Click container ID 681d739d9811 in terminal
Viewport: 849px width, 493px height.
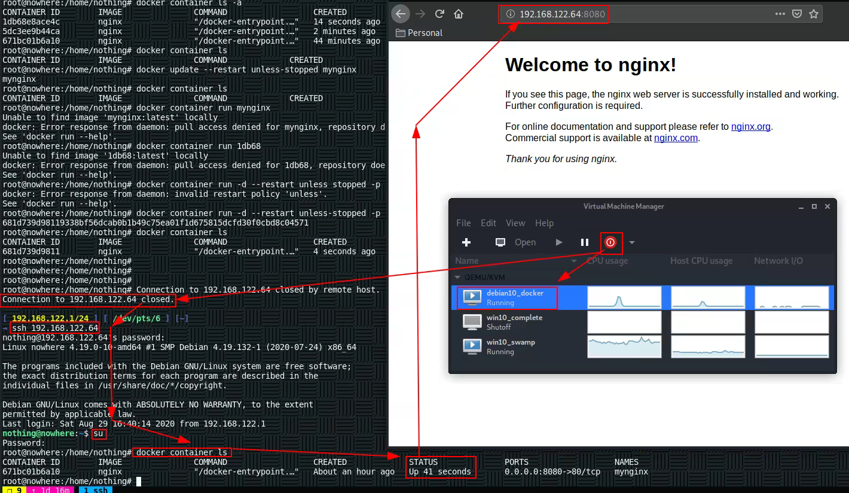[31, 251]
